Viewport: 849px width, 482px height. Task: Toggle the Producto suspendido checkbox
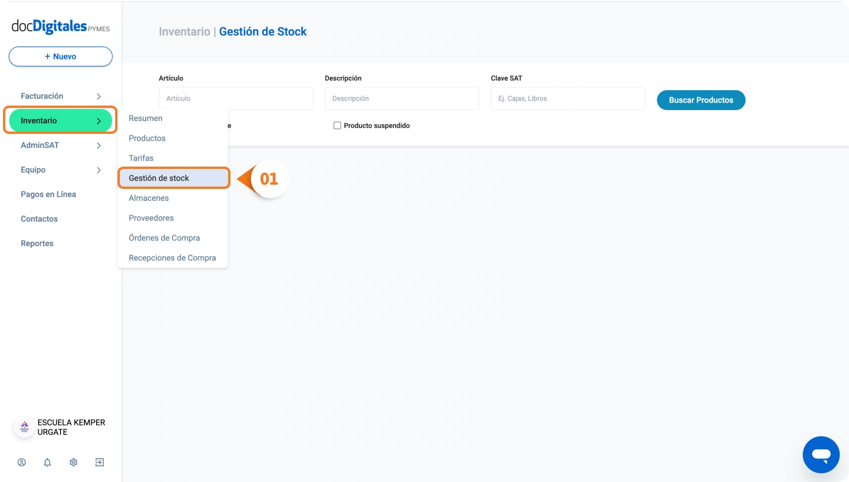(x=337, y=125)
